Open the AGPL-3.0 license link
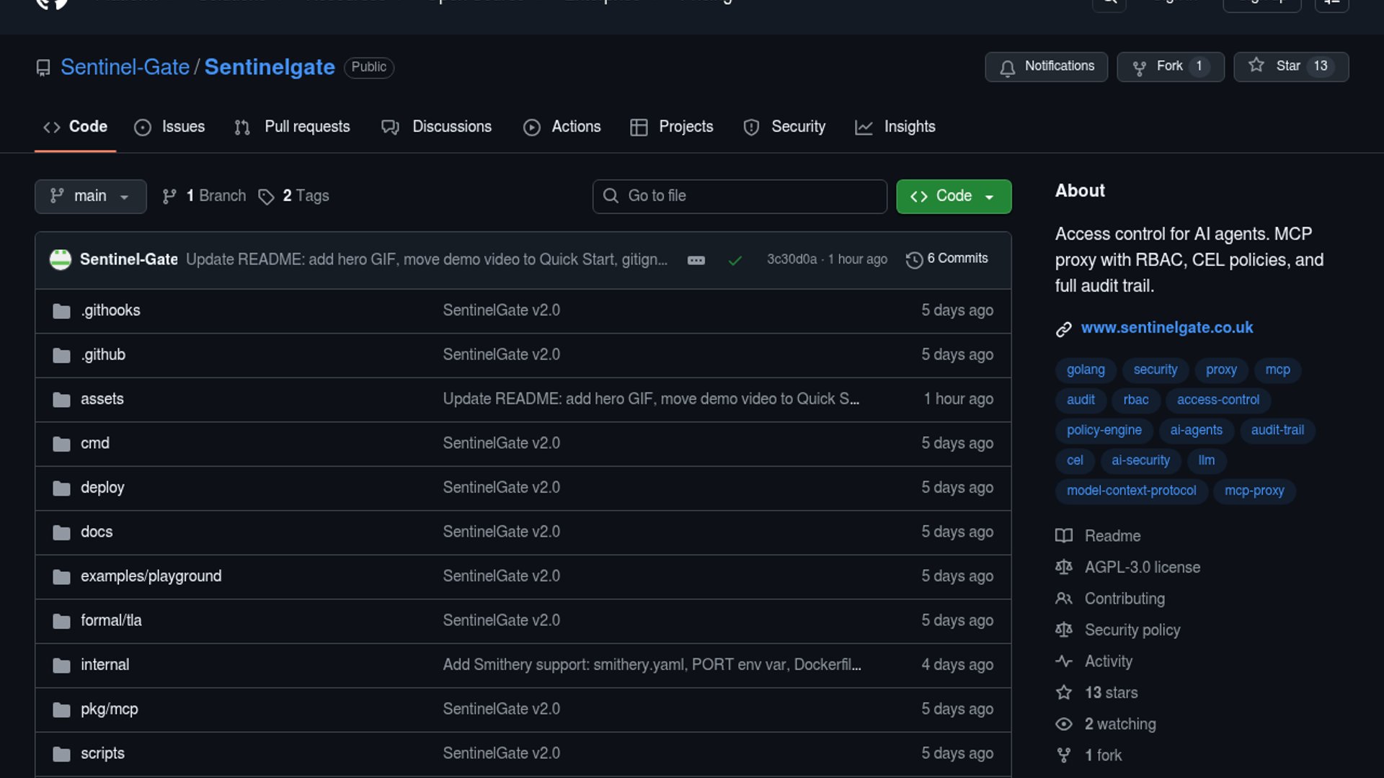 point(1142,567)
